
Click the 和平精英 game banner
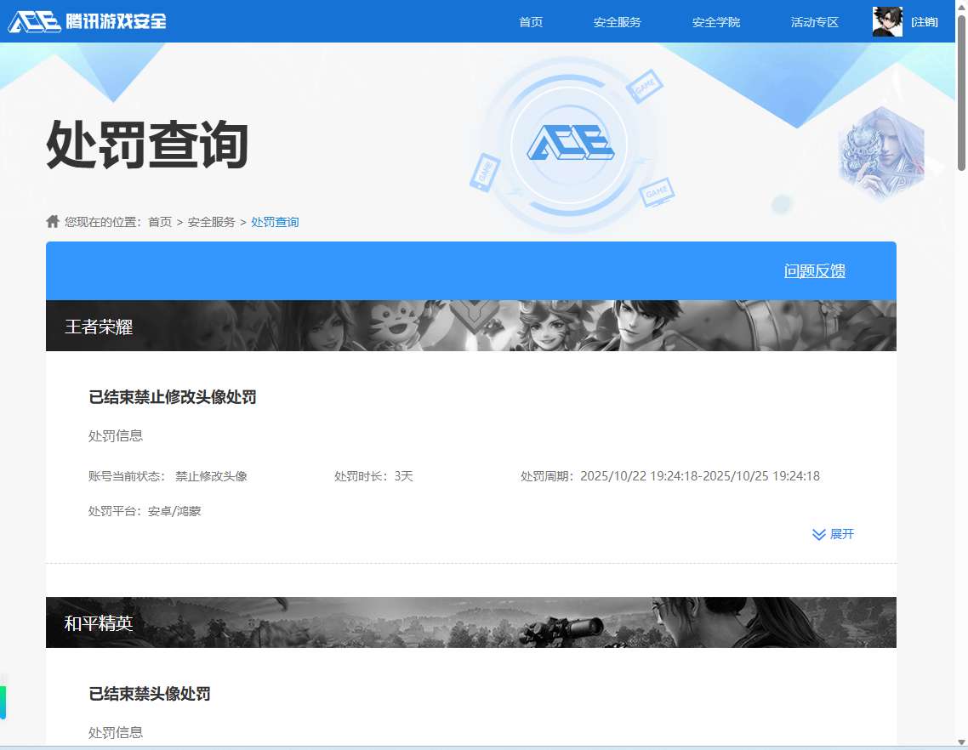click(470, 622)
